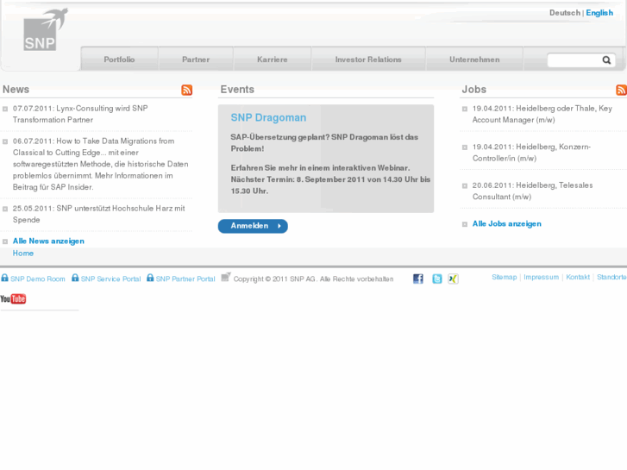
Task: Click bullet icon beside Alle News anzeigen
Action: [x=5, y=241]
